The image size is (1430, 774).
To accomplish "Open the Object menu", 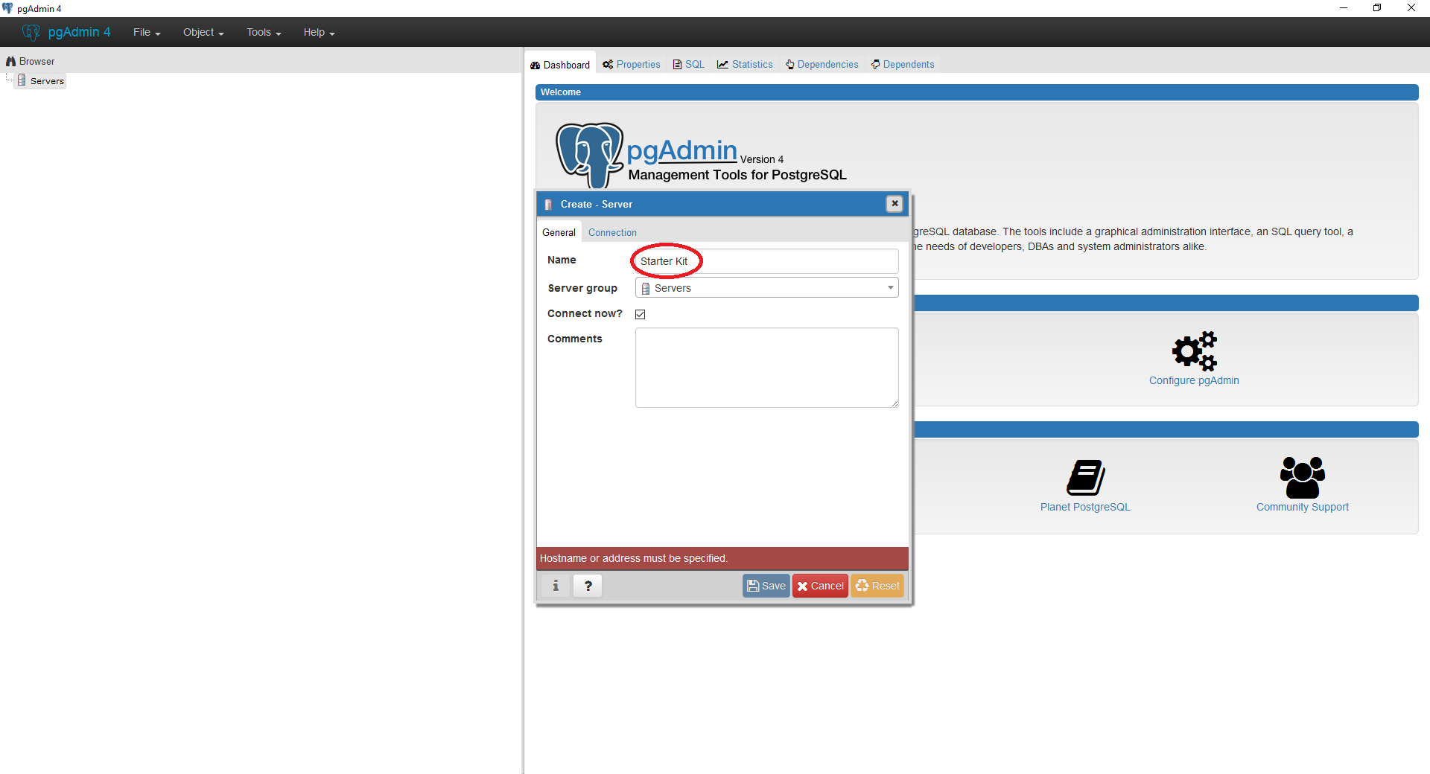I will [x=203, y=32].
